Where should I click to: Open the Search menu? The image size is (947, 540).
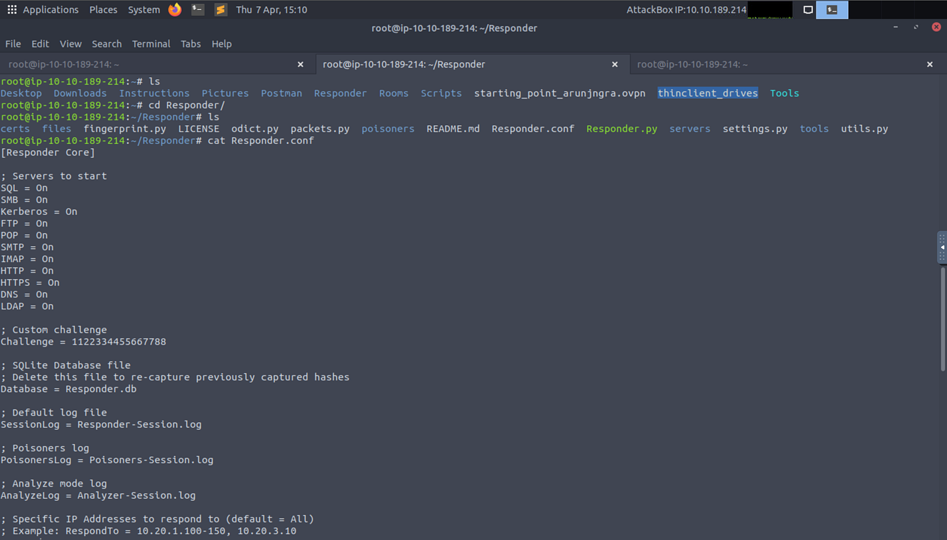(107, 44)
